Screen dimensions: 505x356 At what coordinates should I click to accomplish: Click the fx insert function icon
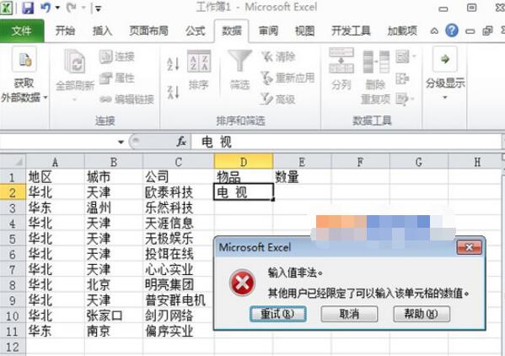pyautogui.click(x=181, y=142)
